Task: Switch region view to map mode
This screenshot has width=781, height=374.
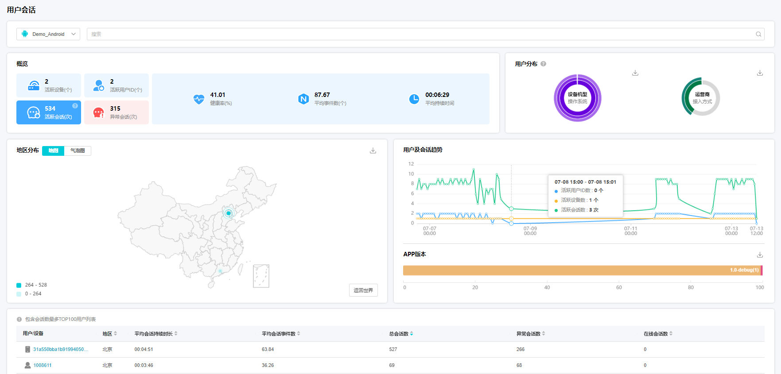Action: tap(53, 151)
